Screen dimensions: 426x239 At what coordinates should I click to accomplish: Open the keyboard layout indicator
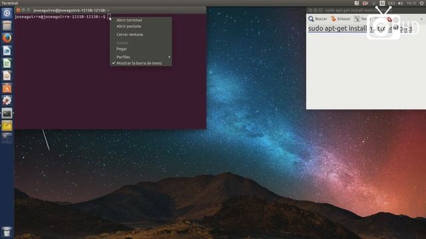(x=382, y=3)
